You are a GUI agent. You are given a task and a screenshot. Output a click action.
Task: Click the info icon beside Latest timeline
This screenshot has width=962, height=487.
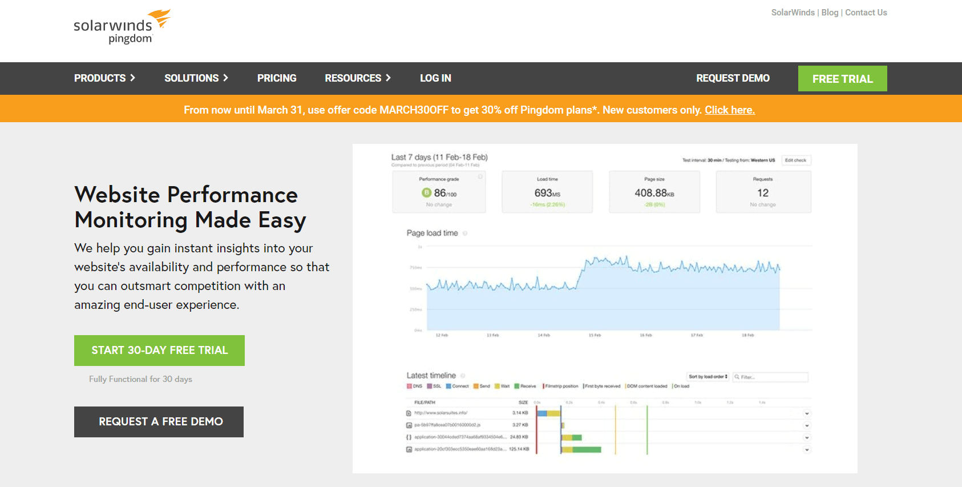463,376
